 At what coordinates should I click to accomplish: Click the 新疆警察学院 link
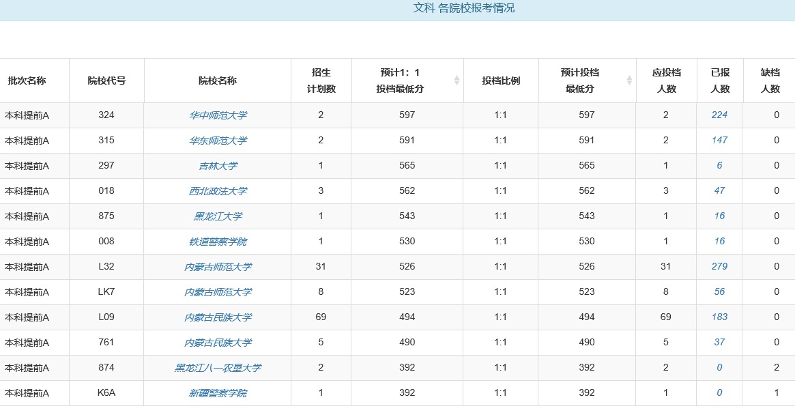pos(218,393)
